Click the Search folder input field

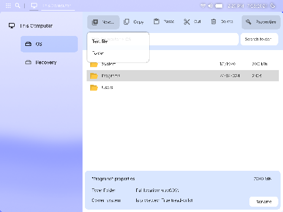(x=259, y=39)
